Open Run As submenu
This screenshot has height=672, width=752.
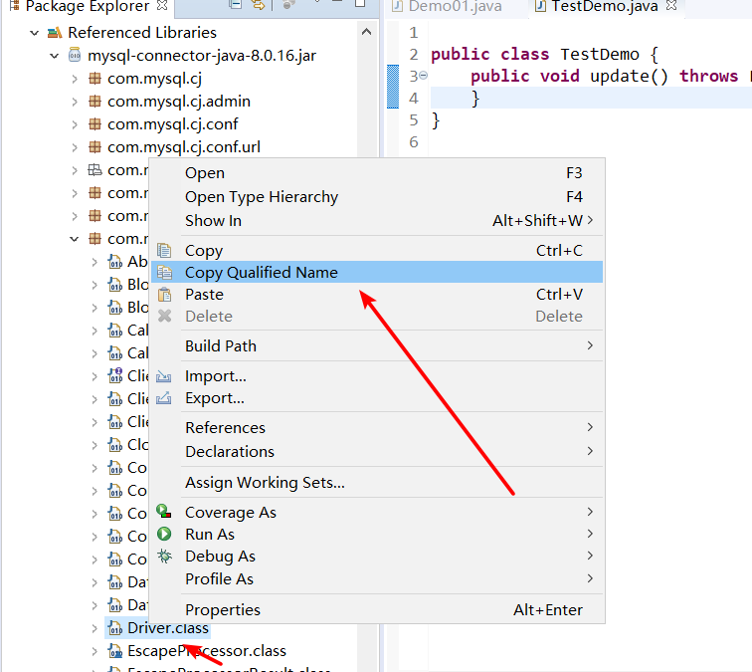pyautogui.click(x=377, y=535)
